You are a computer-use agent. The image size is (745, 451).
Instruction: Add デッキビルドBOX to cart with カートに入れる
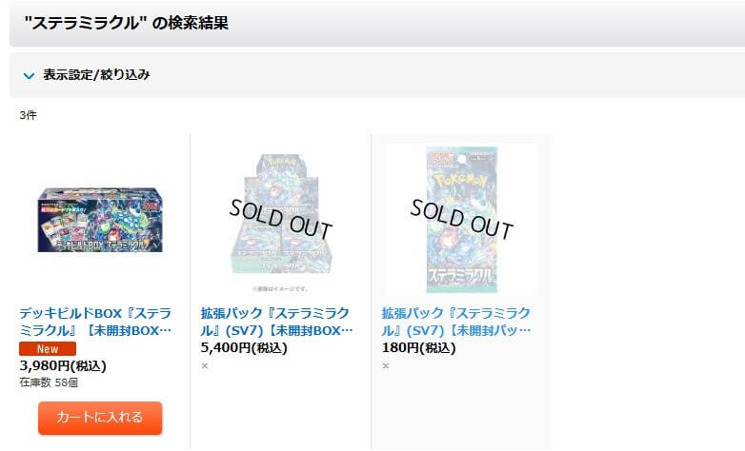pyautogui.click(x=100, y=418)
